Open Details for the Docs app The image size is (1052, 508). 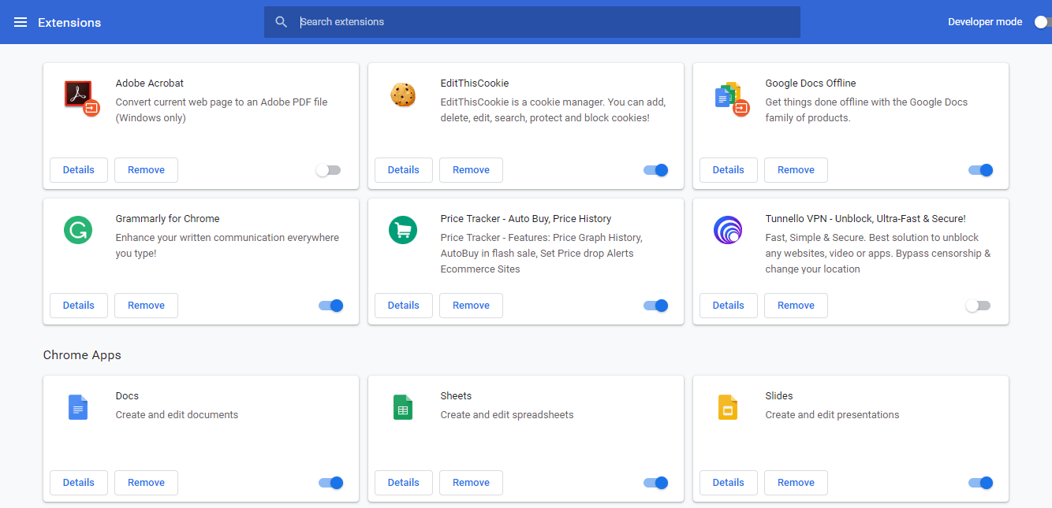tap(79, 483)
